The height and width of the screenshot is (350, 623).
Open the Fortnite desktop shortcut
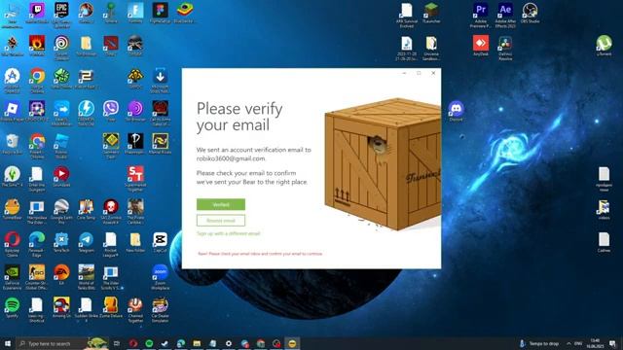[x=135, y=13]
